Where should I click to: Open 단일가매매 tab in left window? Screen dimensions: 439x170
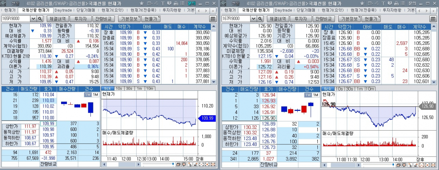click(86, 10)
